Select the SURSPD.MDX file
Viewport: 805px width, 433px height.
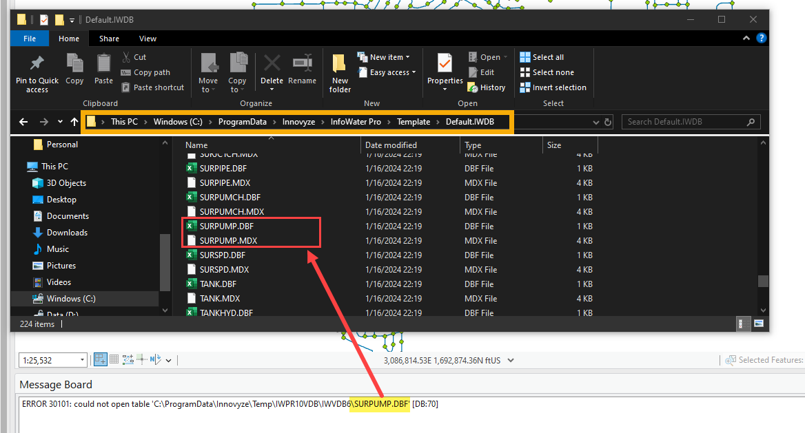[x=225, y=270]
